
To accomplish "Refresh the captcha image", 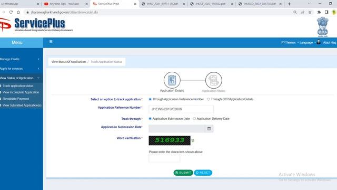I will (193, 140).
